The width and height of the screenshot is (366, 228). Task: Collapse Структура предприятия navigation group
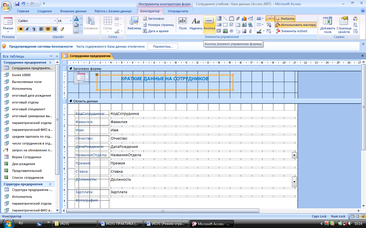click(50, 184)
